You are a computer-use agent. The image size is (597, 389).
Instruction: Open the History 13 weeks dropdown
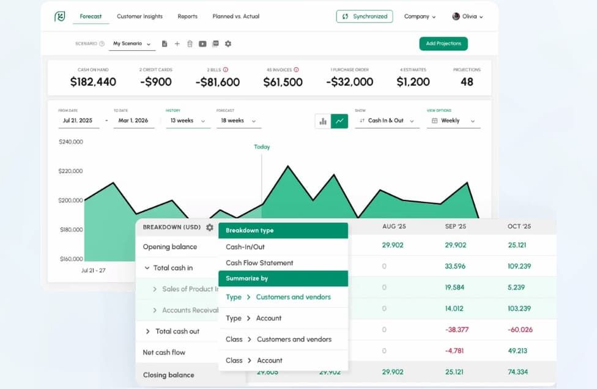click(x=188, y=120)
